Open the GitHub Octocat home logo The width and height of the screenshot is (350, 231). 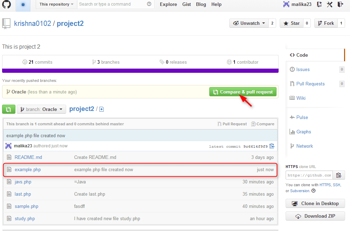point(6,4)
